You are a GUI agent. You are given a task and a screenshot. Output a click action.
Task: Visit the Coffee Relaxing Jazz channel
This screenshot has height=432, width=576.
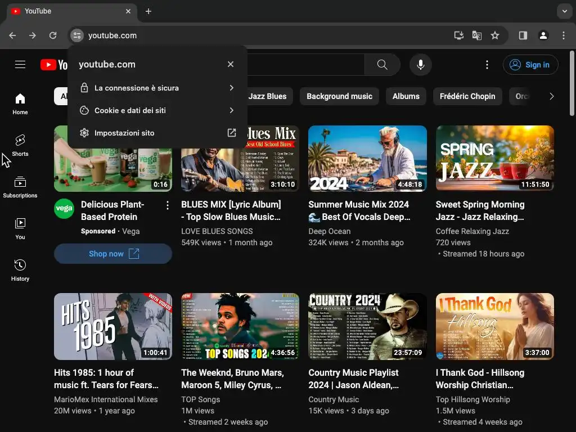click(x=472, y=231)
